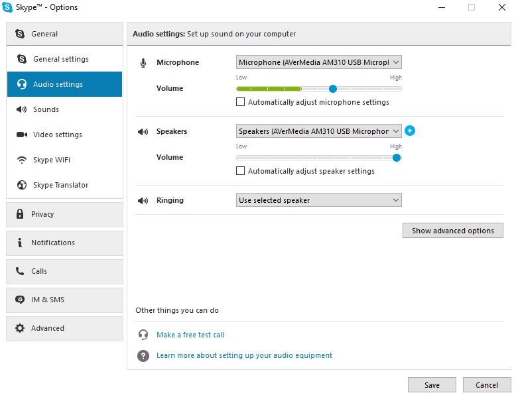Screen dimensions: 516x399
Task: Click the globe icon beside Skype Translator
Action: 22,185
